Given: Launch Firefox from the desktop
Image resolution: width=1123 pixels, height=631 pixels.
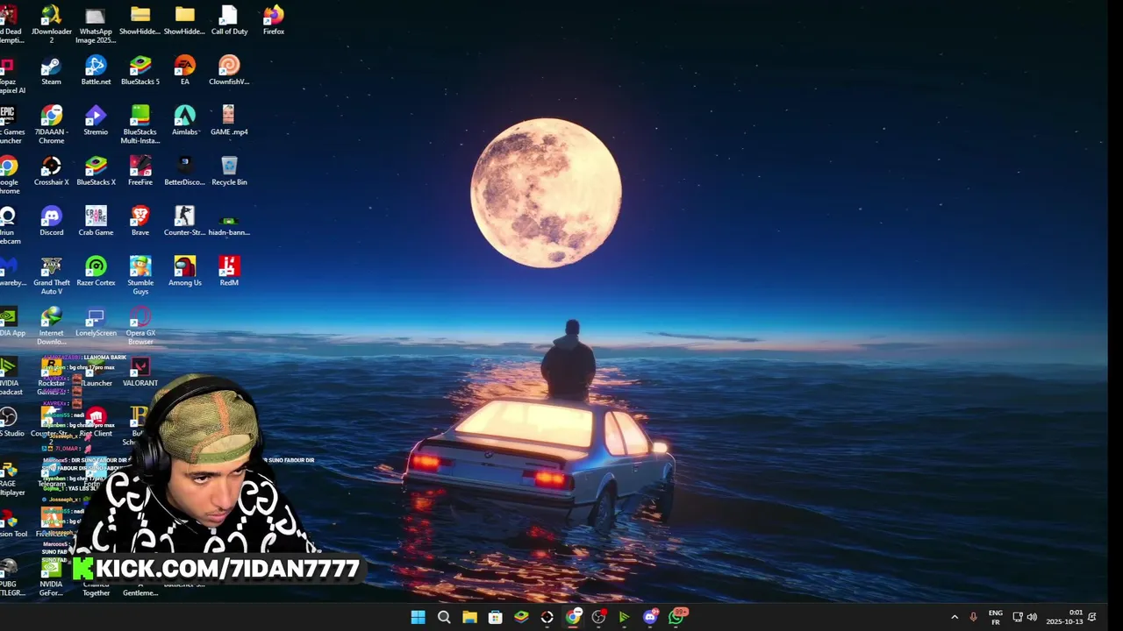Looking at the screenshot, I should pos(274,20).
